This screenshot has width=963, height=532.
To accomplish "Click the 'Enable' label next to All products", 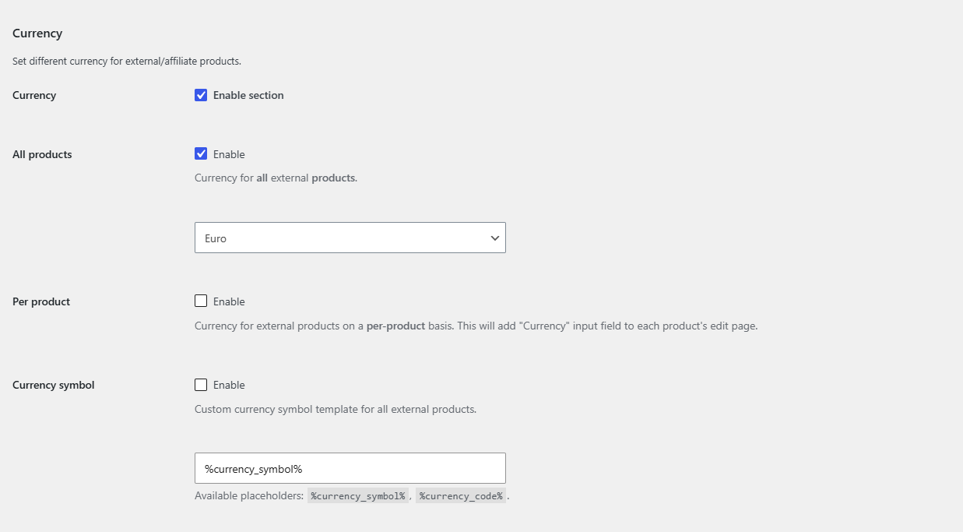I will [229, 154].
